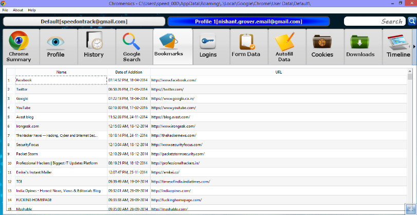Click the http://www.irongeek.com/ URL cell
The width and height of the screenshot is (417, 215).
[279, 127]
